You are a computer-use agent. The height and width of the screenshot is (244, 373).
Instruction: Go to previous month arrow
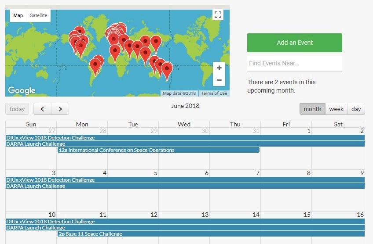pos(42,109)
